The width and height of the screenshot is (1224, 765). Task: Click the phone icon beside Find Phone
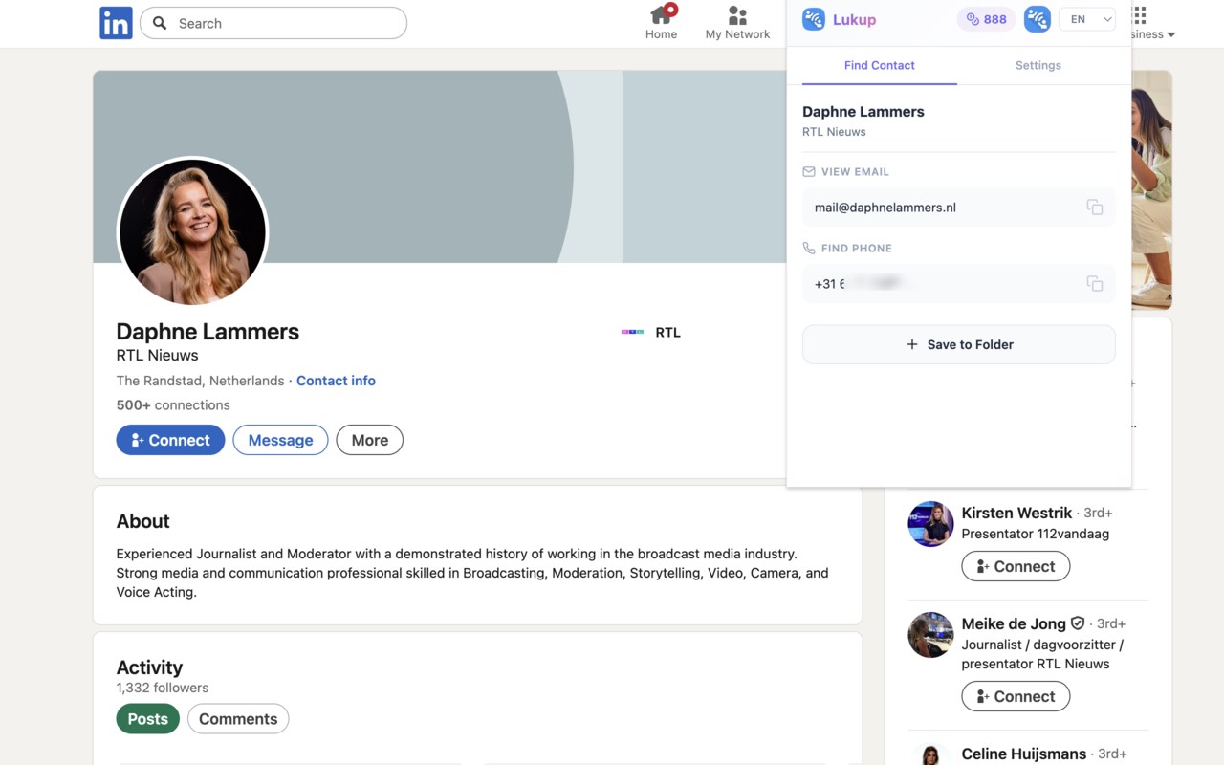(809, 249)
